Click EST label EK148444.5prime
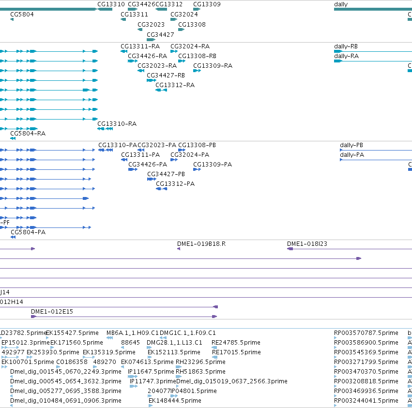The width and height of the screenshot is (412, 408). coord(175,401)
